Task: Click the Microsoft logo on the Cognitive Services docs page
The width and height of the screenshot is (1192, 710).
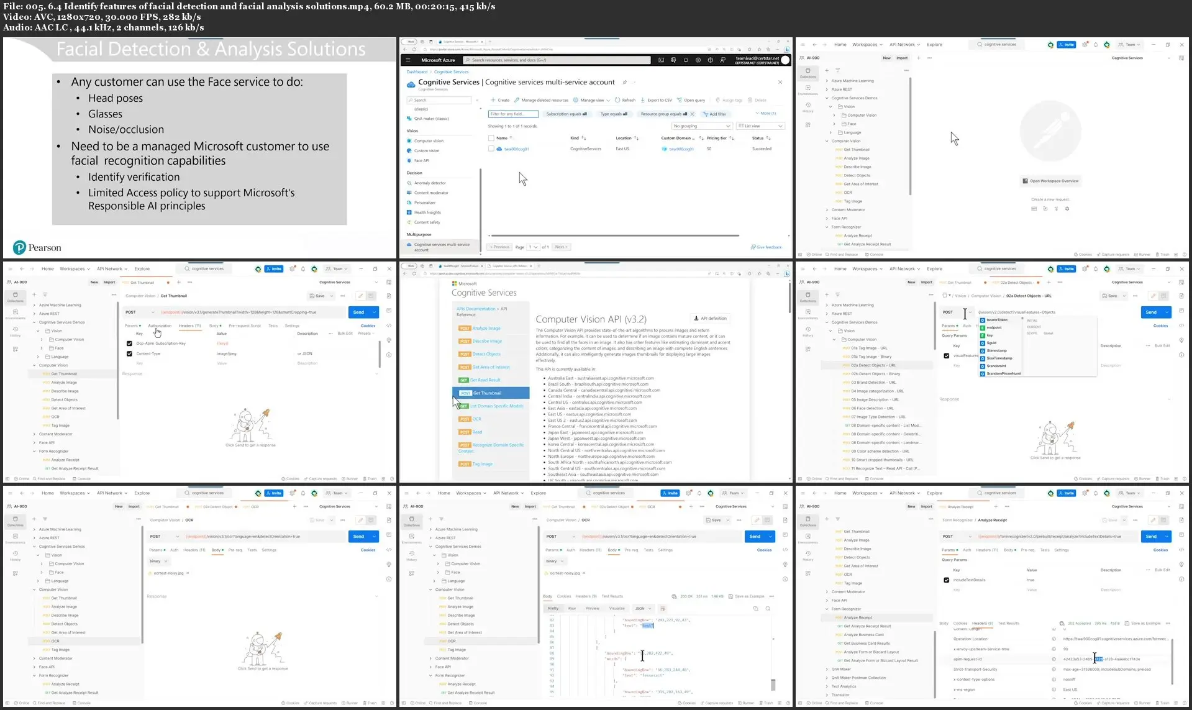Action: [455, 284]
